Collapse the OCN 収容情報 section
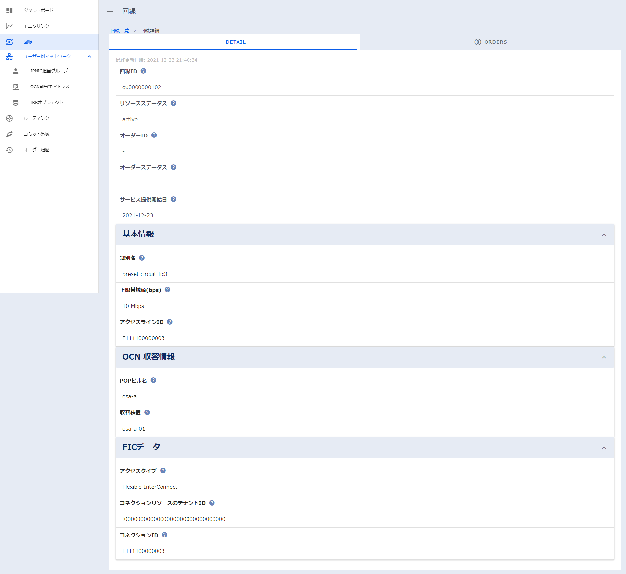The height and width of the screenshot is (574, 626). coord(604,357)
